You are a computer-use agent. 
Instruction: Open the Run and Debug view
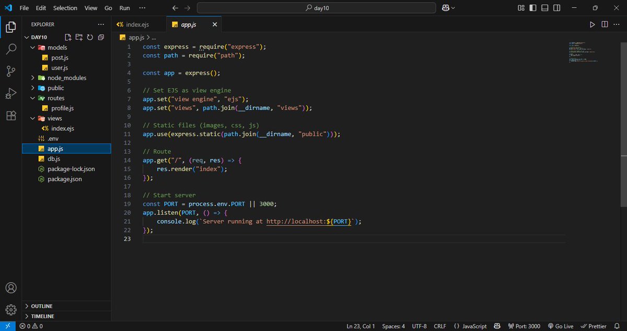click(x=10, y=94)
